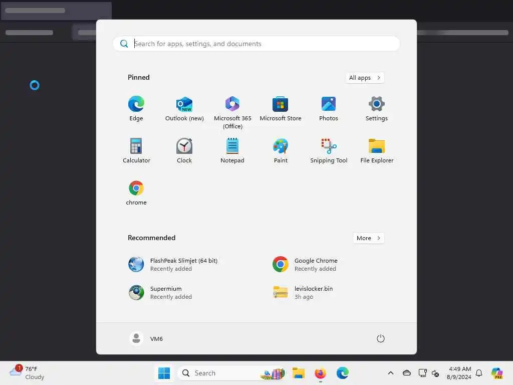Launch the Photos app
The height and width of the screenshot is (385, 513).
329,109
